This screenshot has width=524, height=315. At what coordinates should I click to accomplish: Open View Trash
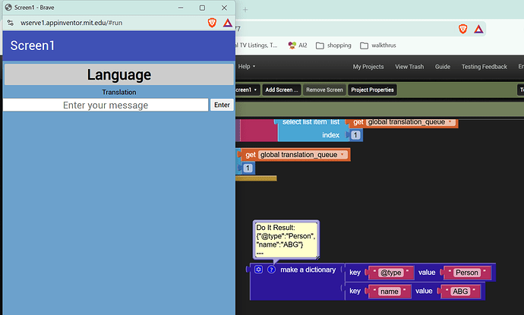pos(409,67)
